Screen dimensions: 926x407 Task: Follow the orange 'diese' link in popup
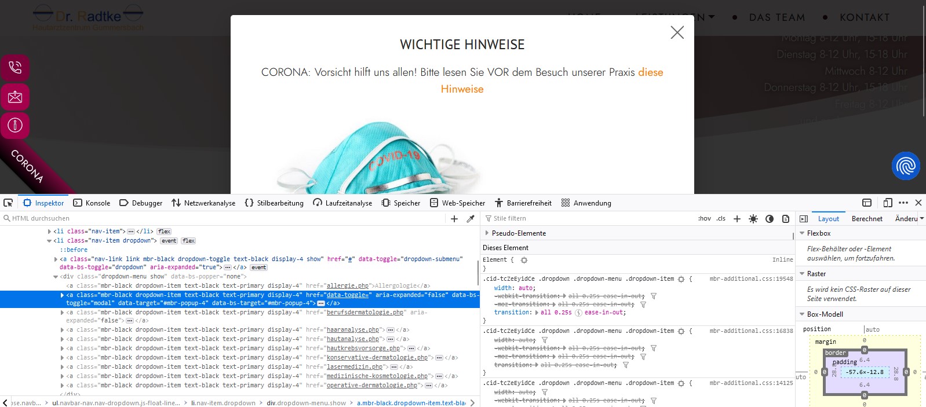pos(650,72)
